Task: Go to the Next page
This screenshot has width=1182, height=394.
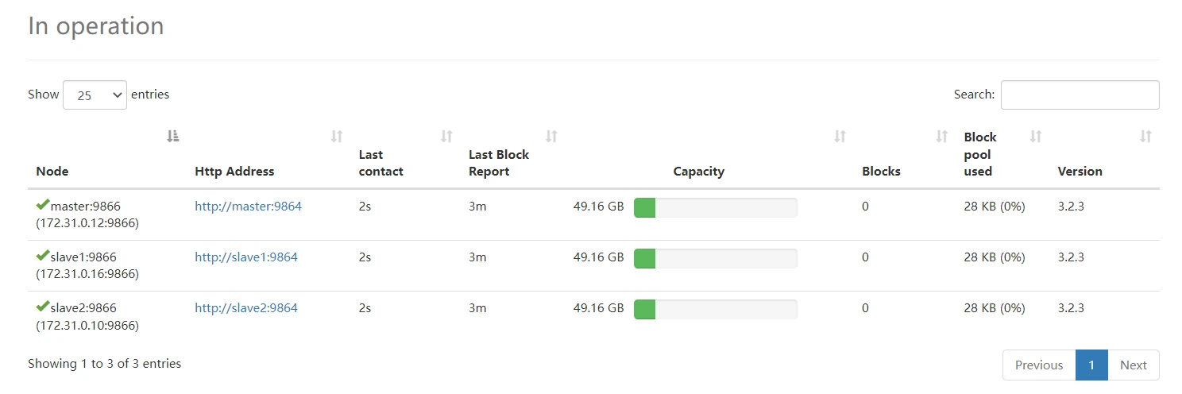Action: point(1133,365)
